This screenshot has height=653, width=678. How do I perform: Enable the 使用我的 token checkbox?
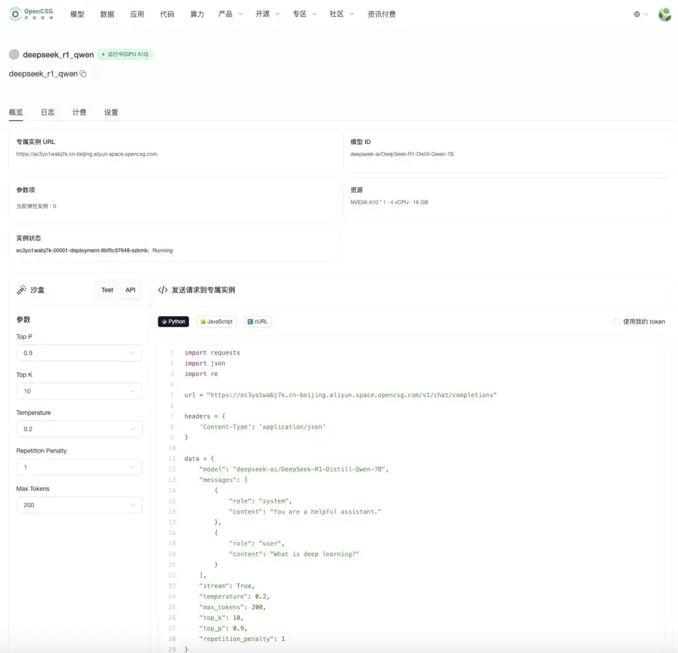pyautogui.click(x=616, y=322)
